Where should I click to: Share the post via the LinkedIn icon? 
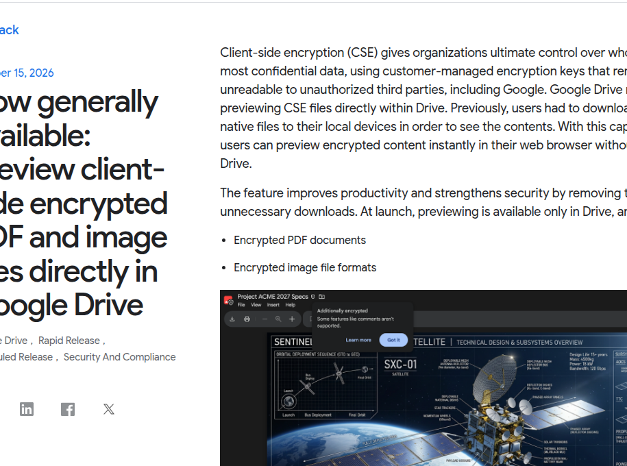tap(27, 409)
